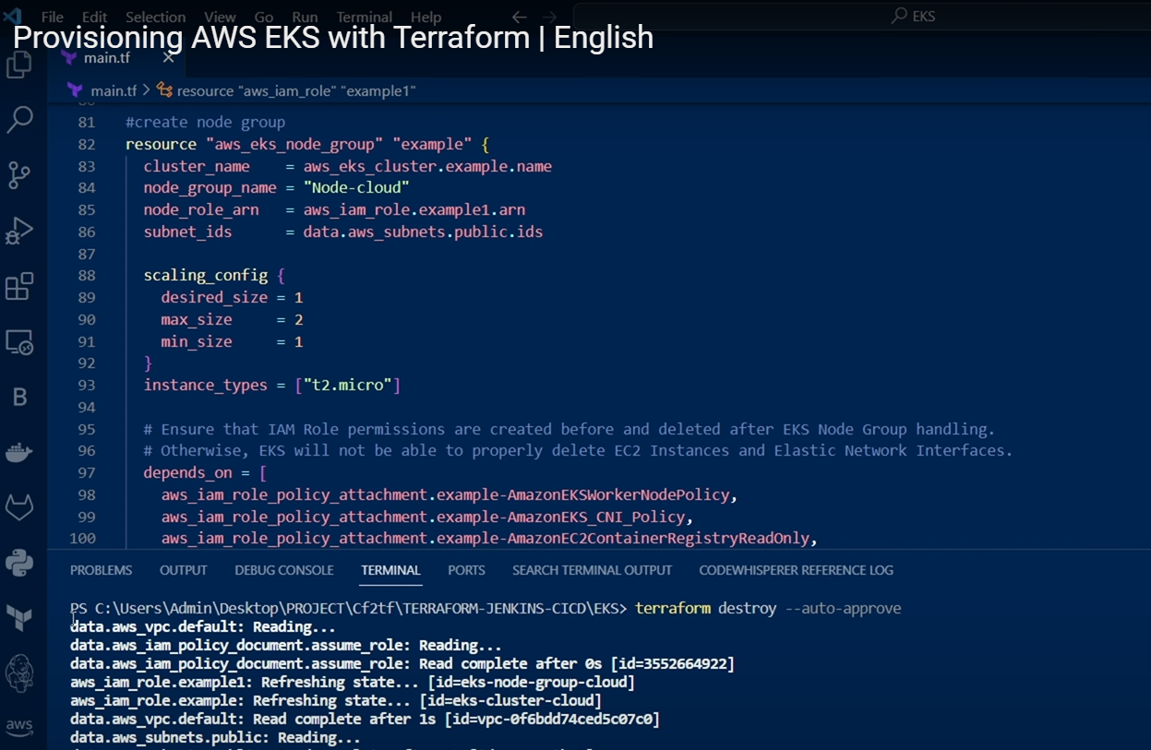The width and height of the screenshot is (1151, 750).
Task: Click the VS Code logo icon
Action: 13,17
